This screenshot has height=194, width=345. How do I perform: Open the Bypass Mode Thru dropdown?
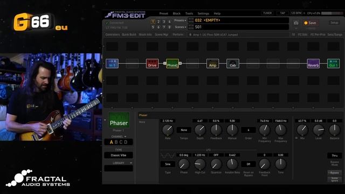click(334, 156)
